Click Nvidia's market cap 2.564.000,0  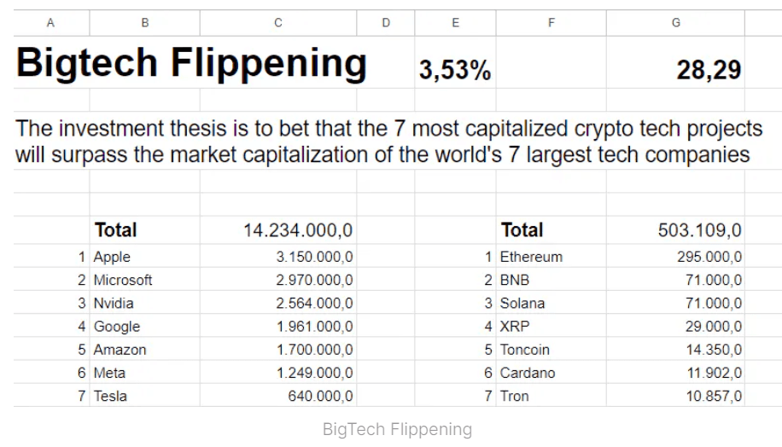tap(314, 303)
